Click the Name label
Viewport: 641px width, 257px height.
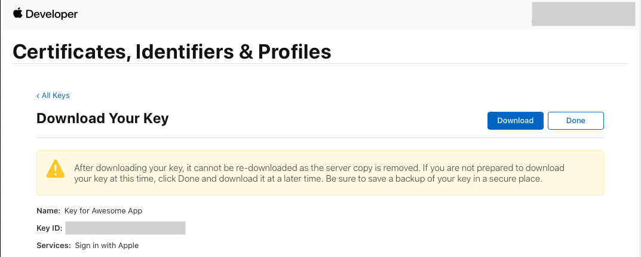(x=48, y=211)
